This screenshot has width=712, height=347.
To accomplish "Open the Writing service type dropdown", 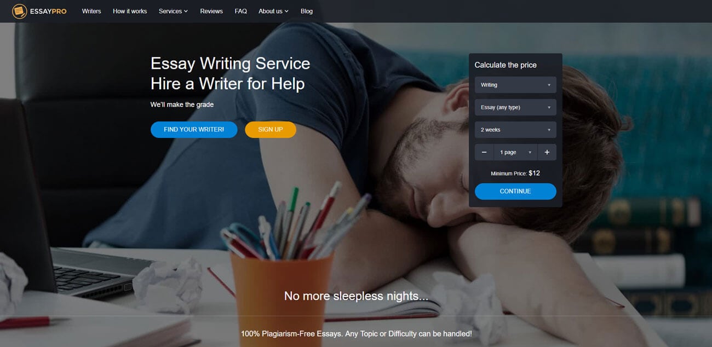I will coord(515,85).
